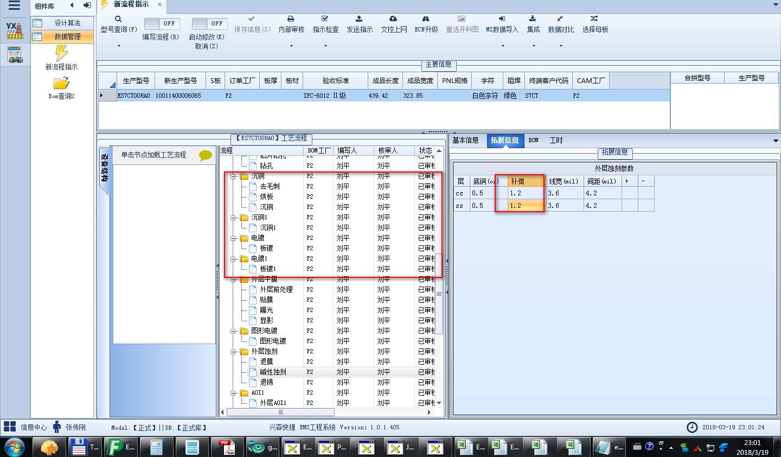The image size is (781, 457).
Task: Click the 内部审核 printer tool
Action: tap(291, 24)
